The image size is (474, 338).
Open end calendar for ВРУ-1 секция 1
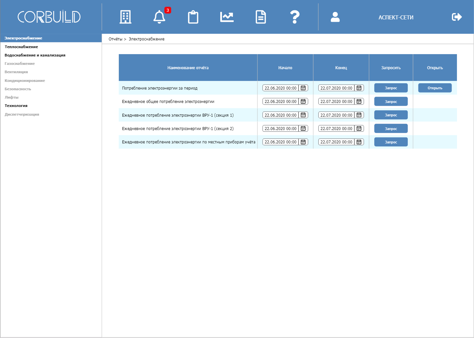pos(359,115)
